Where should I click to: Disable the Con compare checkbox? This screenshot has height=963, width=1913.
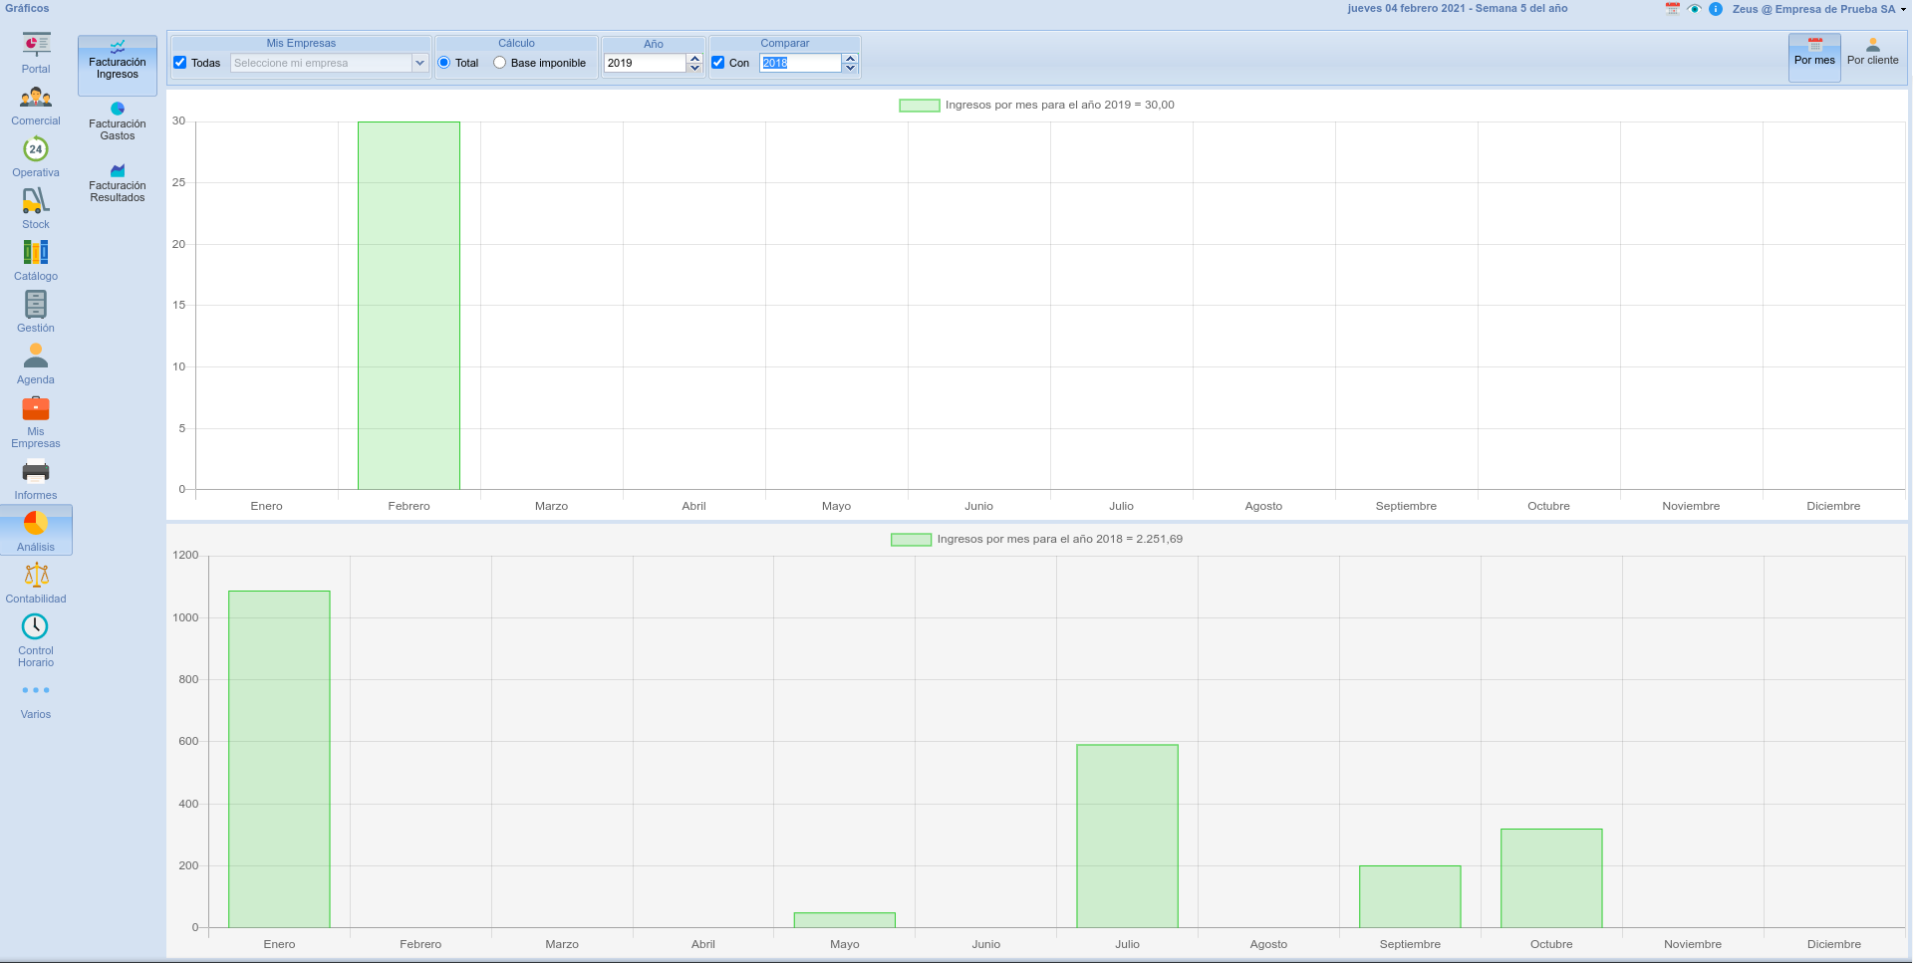(718, 63)
